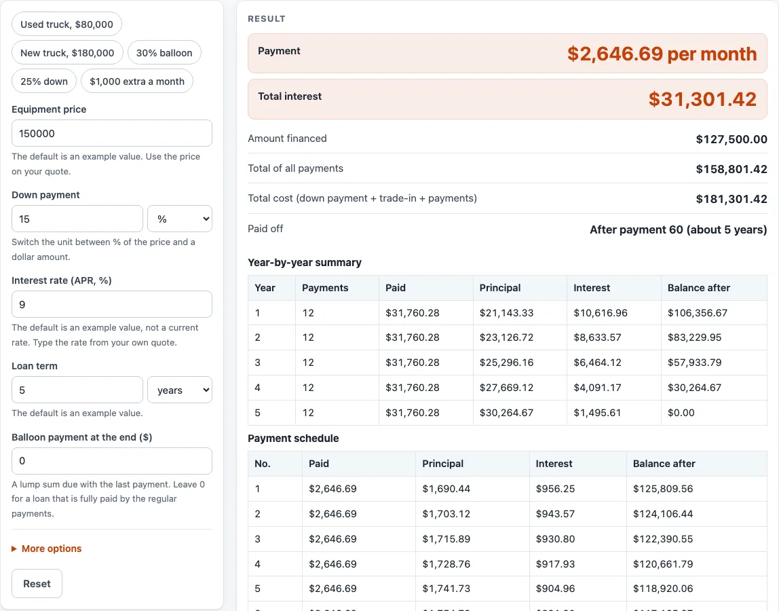
Task: Click payment 4 balance $120,661.79 cell
Action: (696, 563)
